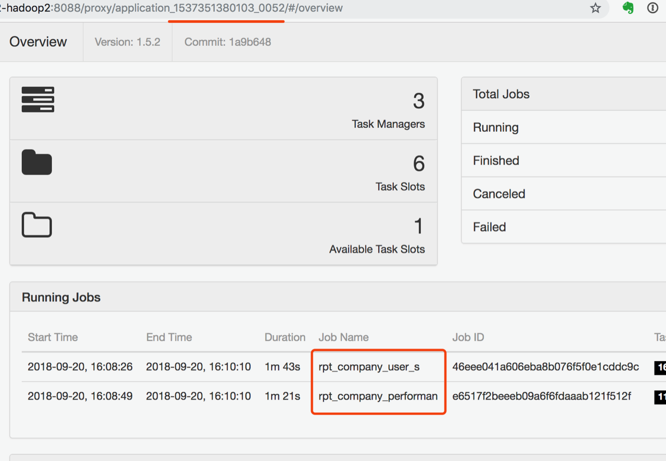Click the Commit 1a9b648 label

pyautogui.click(x=227, y=42)
